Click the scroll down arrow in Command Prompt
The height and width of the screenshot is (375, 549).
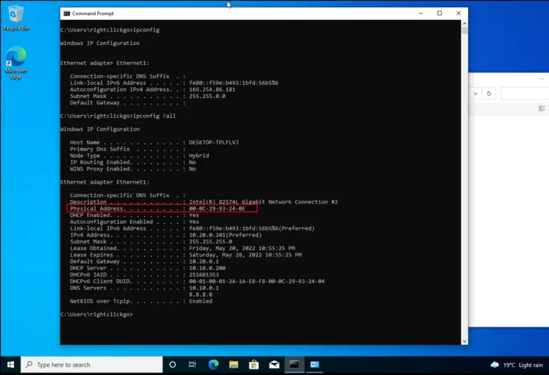(x=465, y=341)
